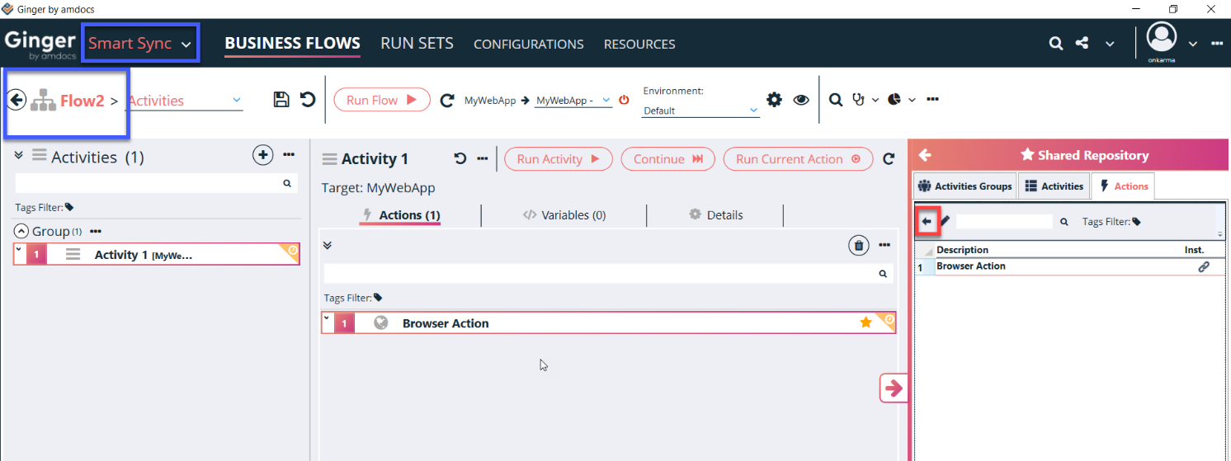Image resolution: width=1231 pixels, height=461 pixels.
Task: Switch to the Variables (0) tab
Action: [x=564, y=215]
